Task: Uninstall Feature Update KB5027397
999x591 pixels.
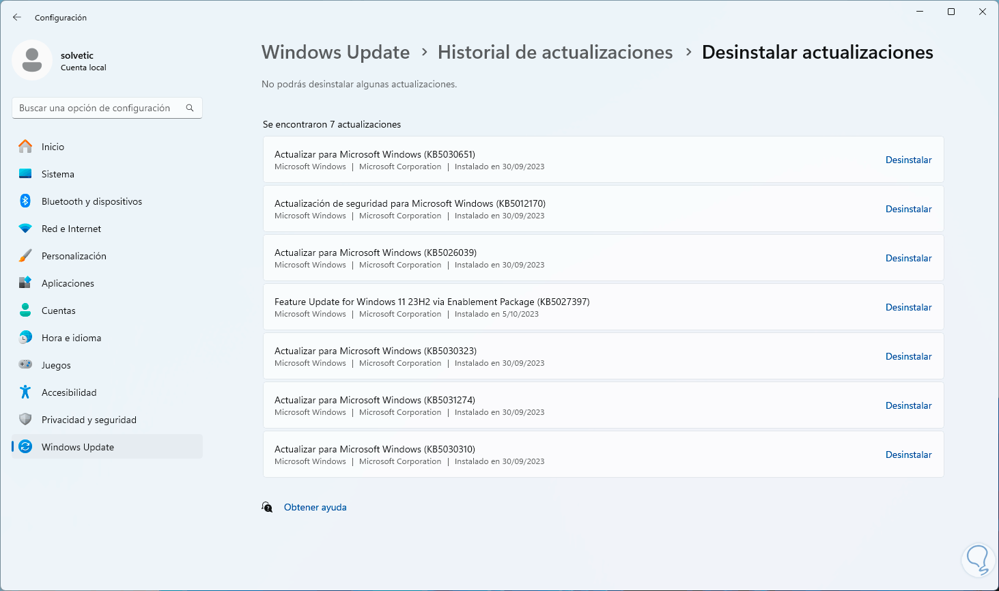Action: (908, 307)
